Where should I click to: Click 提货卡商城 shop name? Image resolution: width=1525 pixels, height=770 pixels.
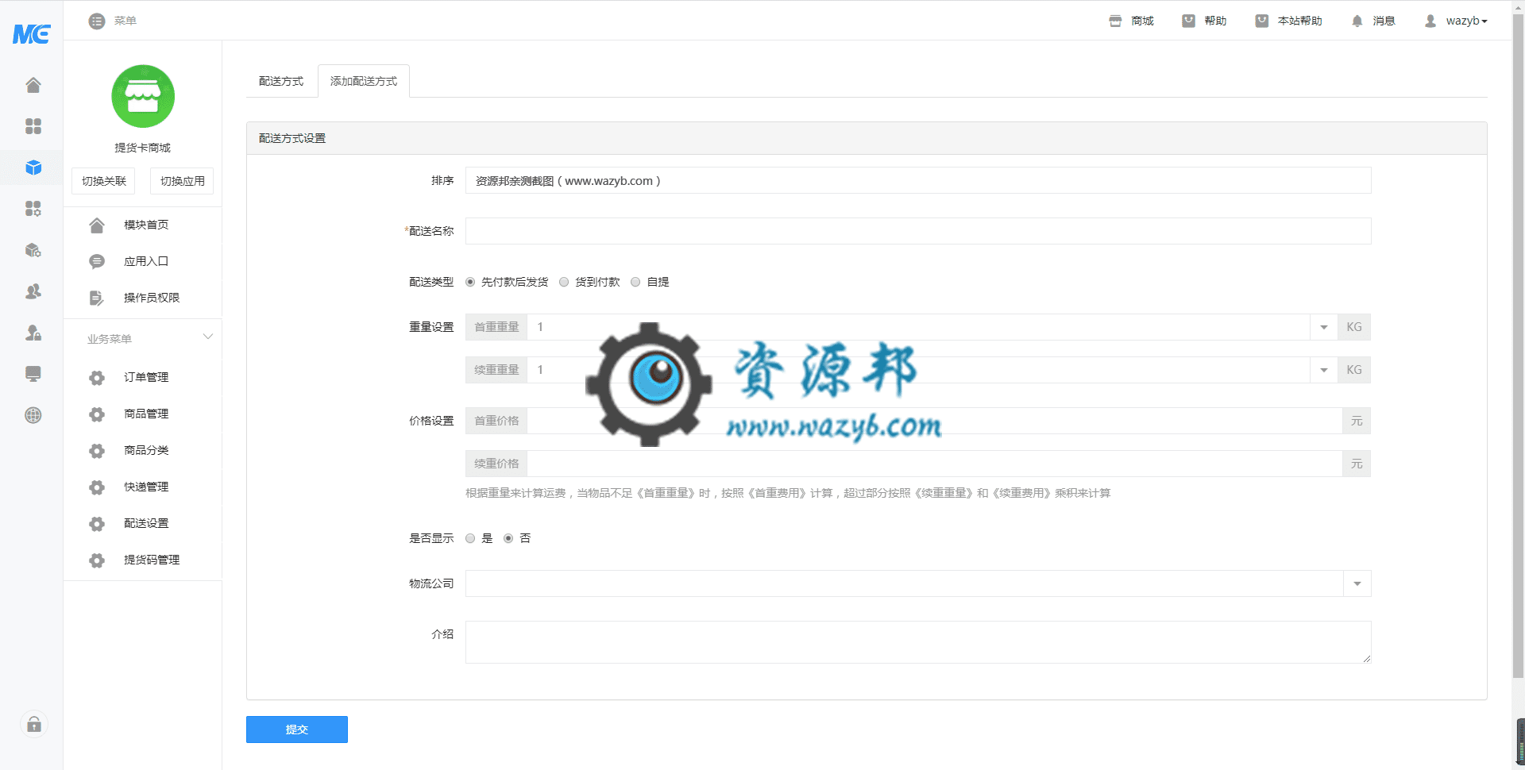click(143, 148)
